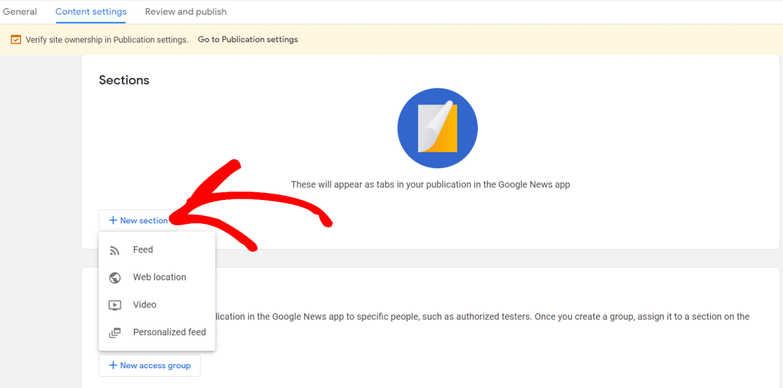This screenshot has width=783, height=388.
Task: Click the Sections illustration icon
Action: pyautogui.click(x=437, y=128)
